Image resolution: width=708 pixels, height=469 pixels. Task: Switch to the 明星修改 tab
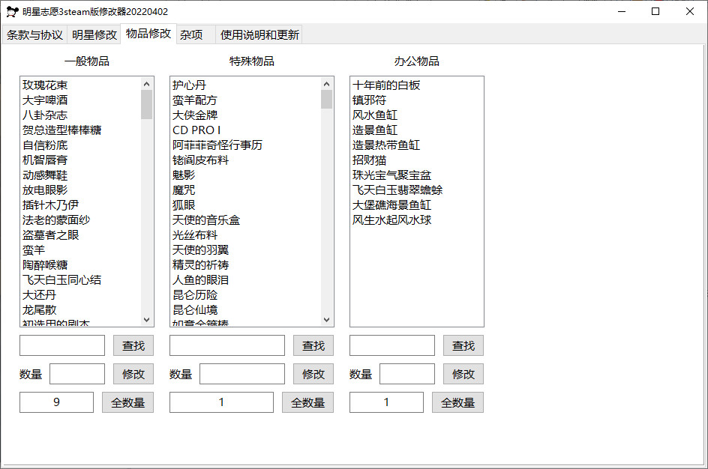(94, 35)
